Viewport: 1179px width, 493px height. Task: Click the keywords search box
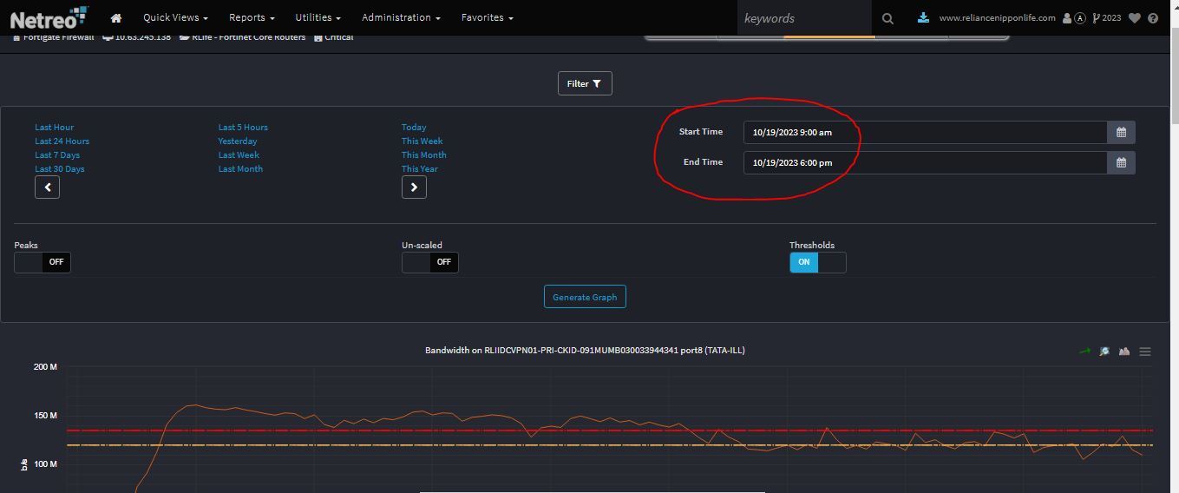point(803,18)
